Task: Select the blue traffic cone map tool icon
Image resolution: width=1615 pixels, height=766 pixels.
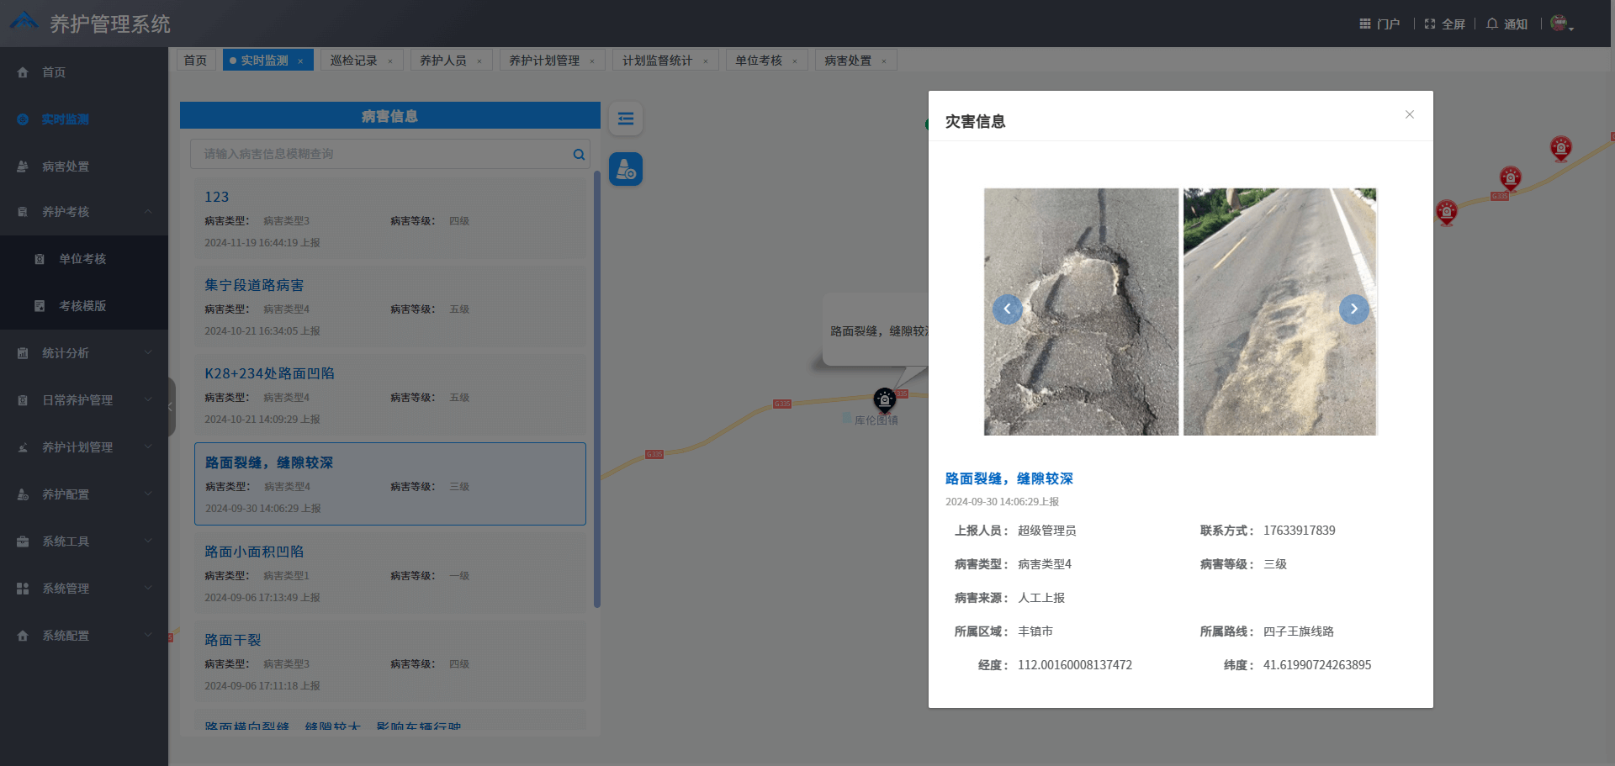Action: pos(625,169)
